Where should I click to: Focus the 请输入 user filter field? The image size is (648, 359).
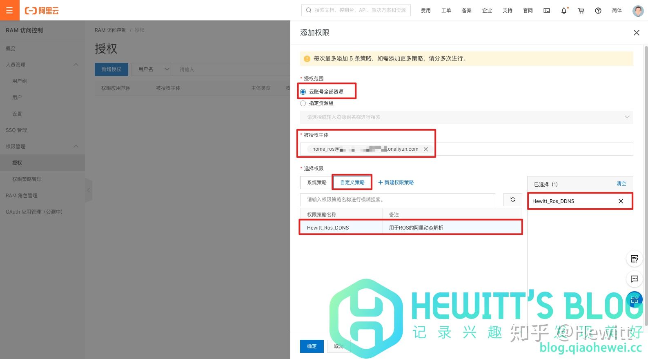coord(232,69)
